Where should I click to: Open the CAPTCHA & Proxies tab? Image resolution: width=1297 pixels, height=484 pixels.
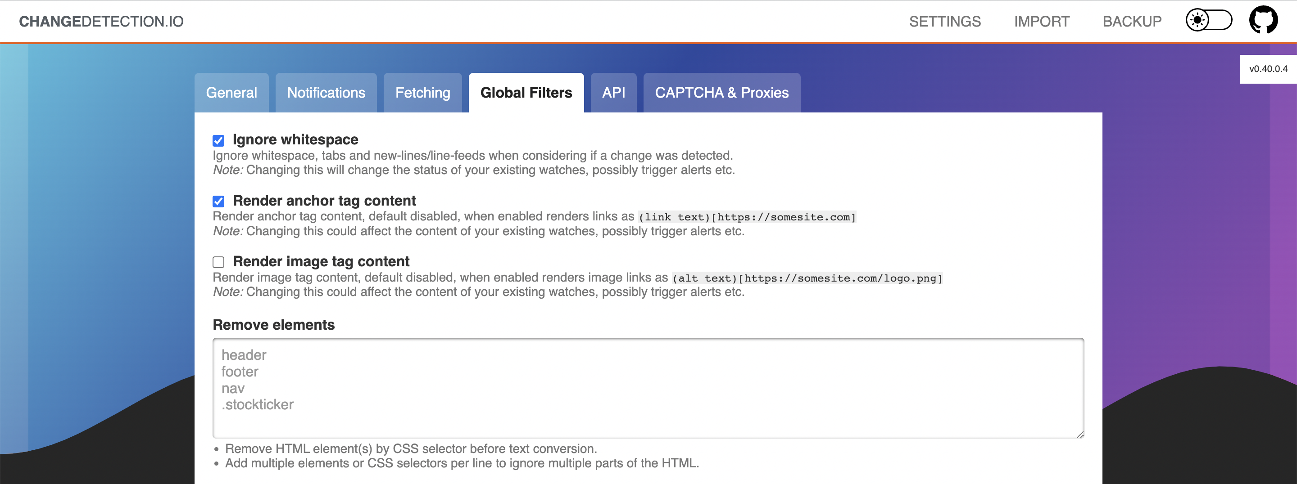721,93
